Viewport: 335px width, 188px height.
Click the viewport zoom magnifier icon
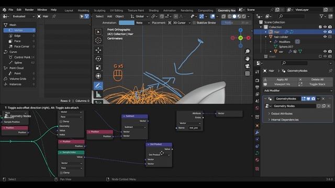[248, 51]
